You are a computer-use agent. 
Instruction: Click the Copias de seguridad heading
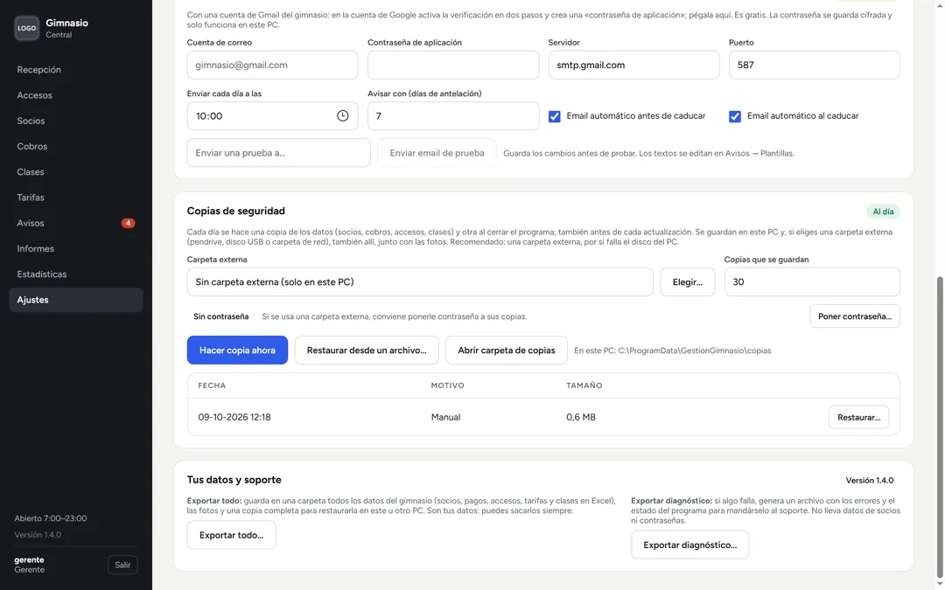coord(235,211)
